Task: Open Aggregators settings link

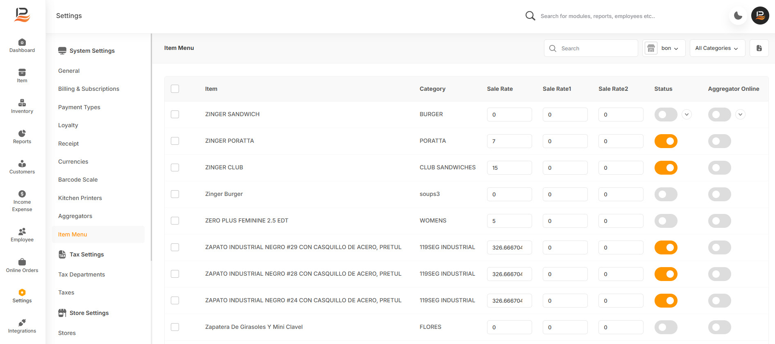Action: 75,216
